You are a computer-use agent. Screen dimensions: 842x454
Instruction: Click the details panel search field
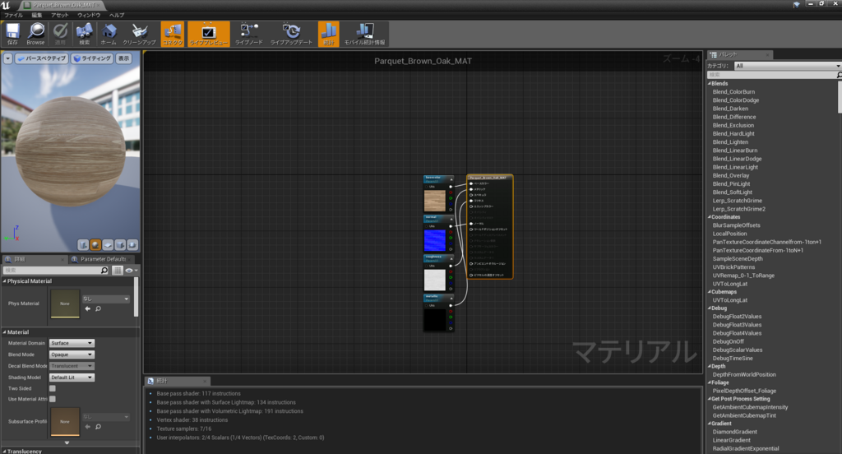55,271
